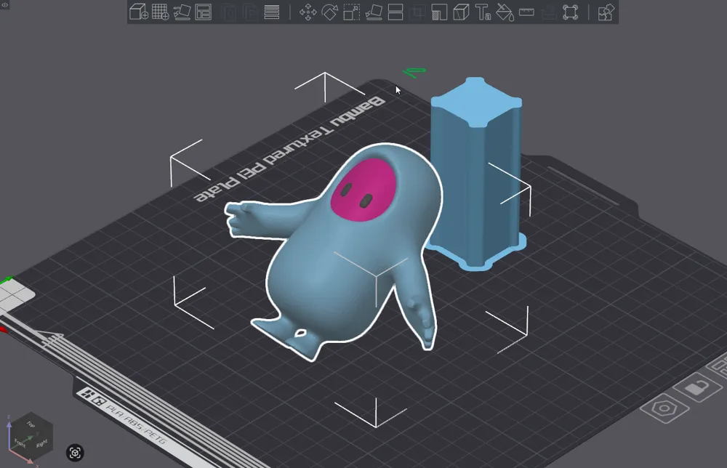Select the Rotate tool

click(x=329, y=12)
